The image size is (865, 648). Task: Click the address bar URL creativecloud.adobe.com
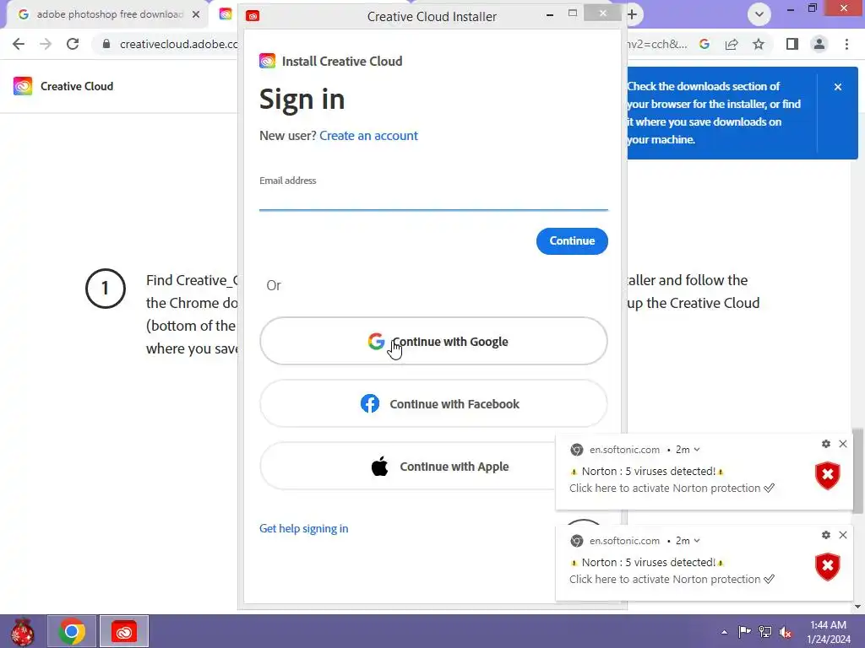pyautogui.click(x=179, y=44)
